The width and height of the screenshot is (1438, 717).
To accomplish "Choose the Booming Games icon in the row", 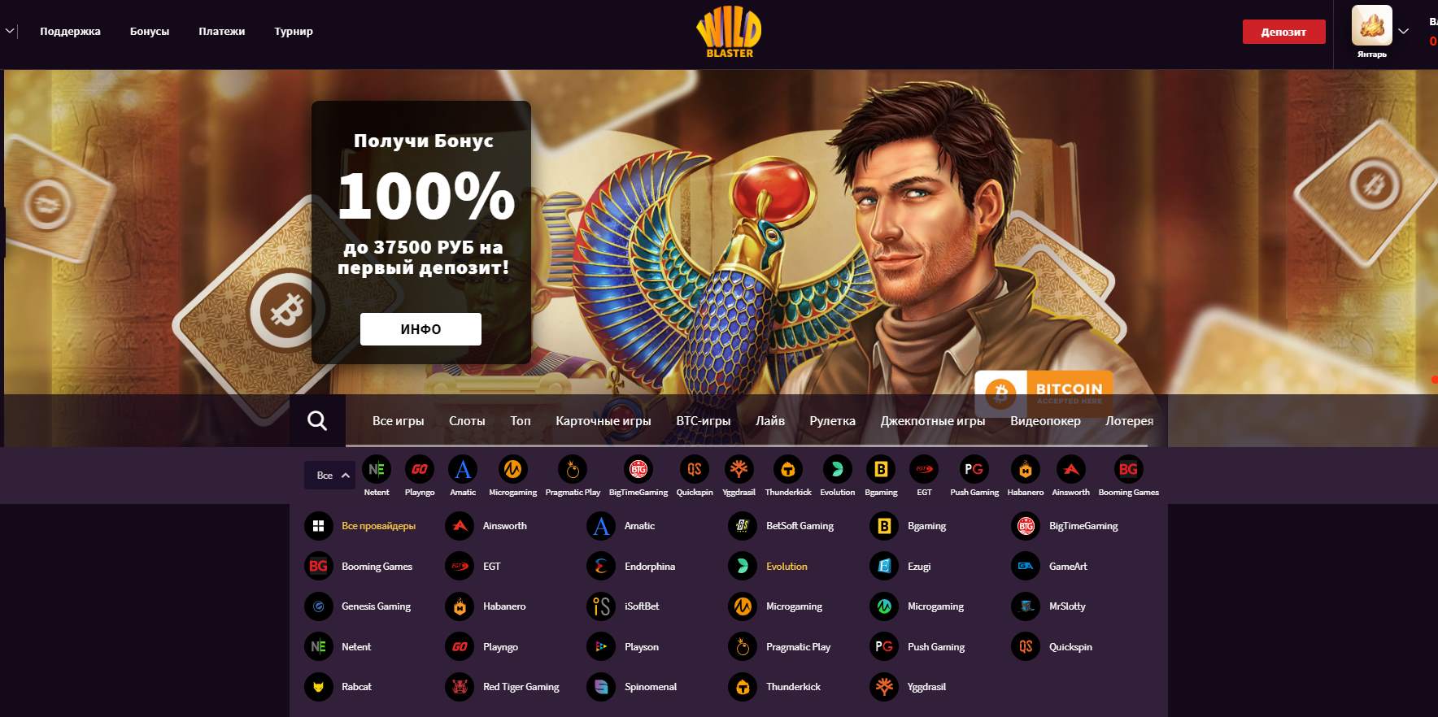I will pyautogui.click(x=1128, y=470).
